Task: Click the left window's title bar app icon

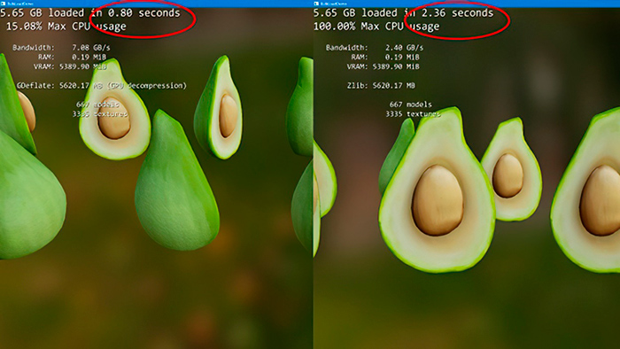Action: (x=3, y=4)
